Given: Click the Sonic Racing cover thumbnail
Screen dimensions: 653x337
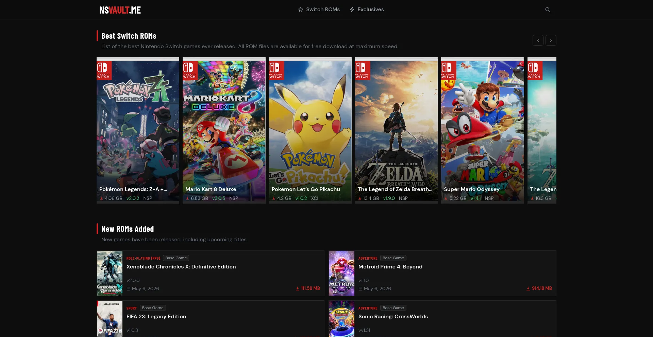Looking at the screenshot, I should point(341,319).
